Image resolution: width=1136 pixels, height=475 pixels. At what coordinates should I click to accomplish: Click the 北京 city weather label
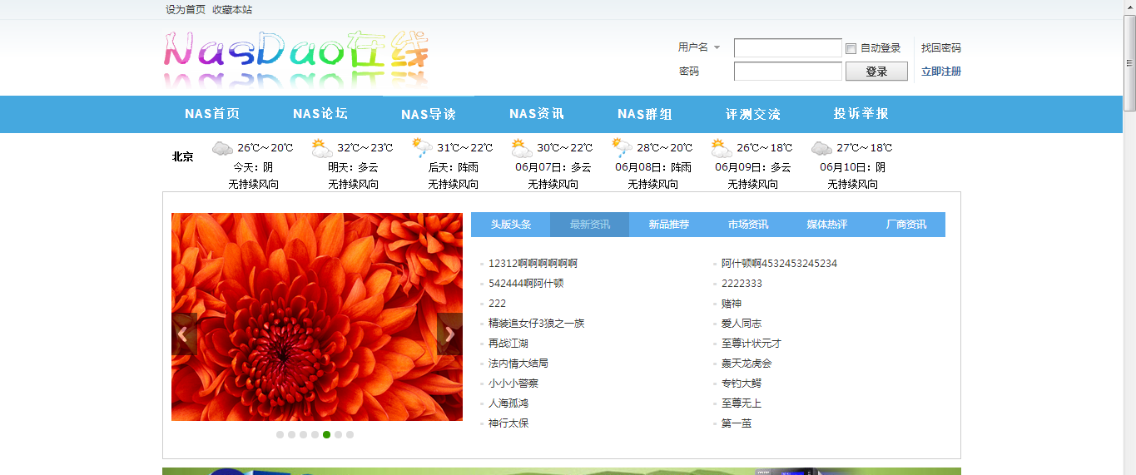pyautogui.click(x=183, y=156)
